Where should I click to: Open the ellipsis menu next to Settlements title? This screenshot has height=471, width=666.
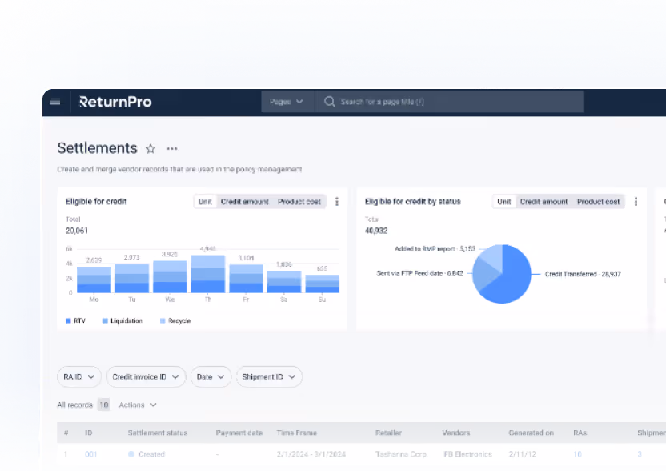click(x=172, y=149)
